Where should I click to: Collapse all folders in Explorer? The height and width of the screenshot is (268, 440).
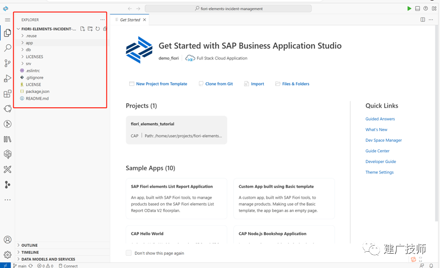point(105,28)
